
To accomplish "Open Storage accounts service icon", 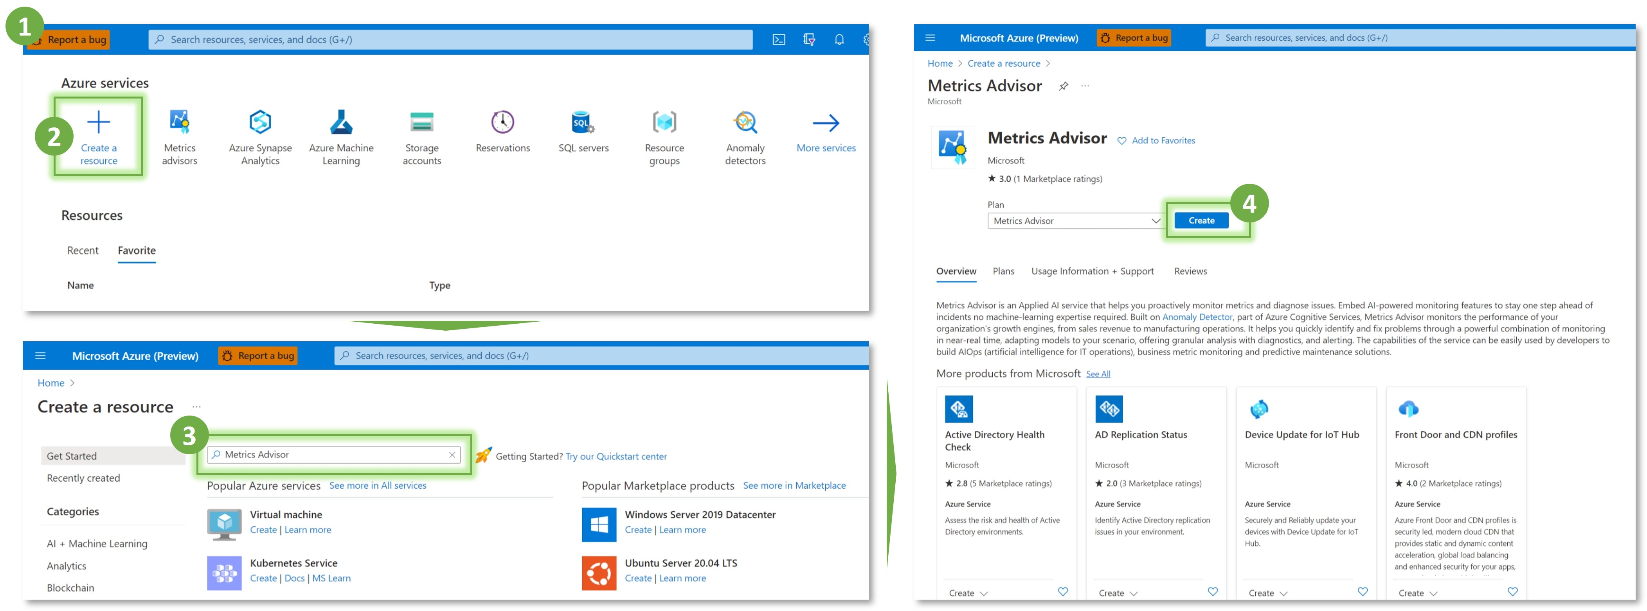I will pyautogui.click(x=421, y=122).
